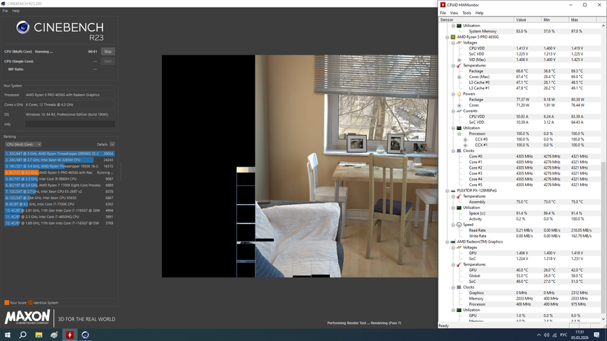Expand the Cores (Max) temperature entry

click(x=459, y=77)
